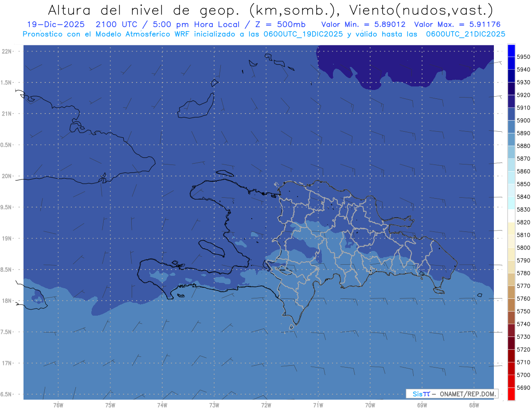Click the 19N latitude label

[7, 238]
